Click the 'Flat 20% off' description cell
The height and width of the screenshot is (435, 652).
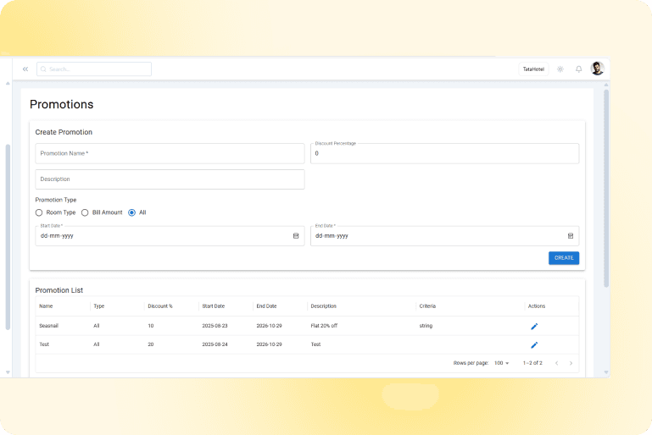click(x=324, y=326)
